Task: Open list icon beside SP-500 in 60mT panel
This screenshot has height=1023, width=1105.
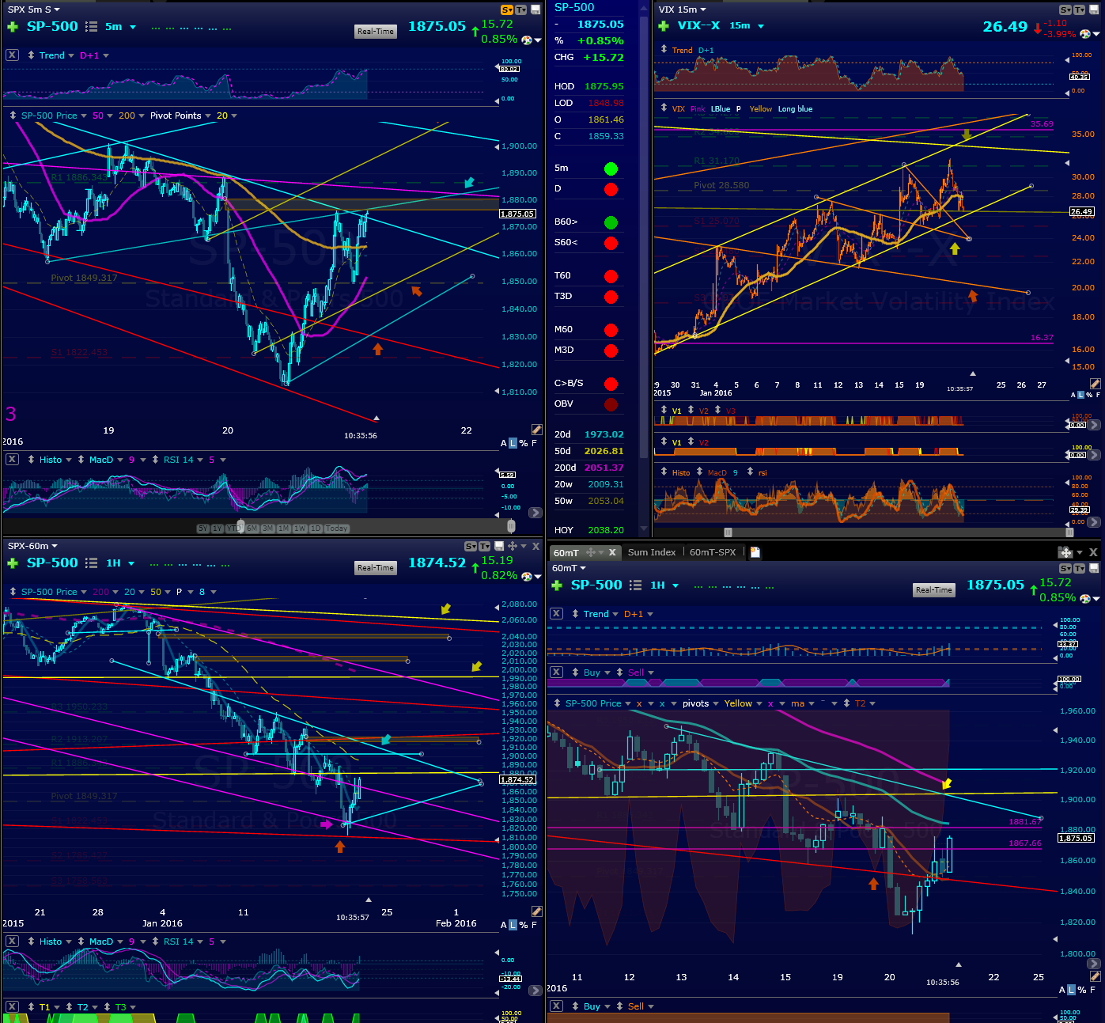Action: [x=635, y=585]
